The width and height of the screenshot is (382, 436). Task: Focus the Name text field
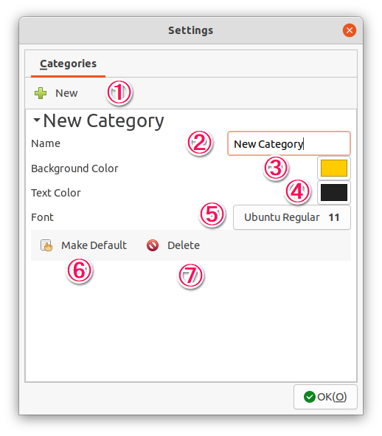coord(289,143)
